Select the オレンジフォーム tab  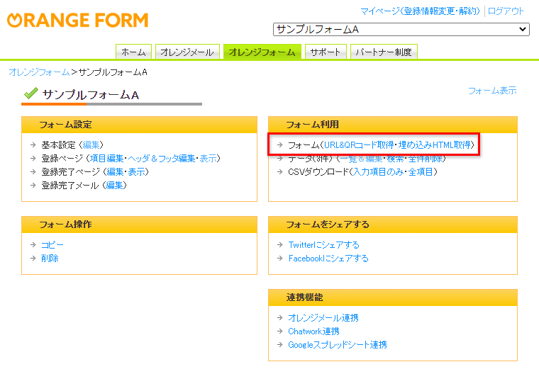click(x=262, y=52)
